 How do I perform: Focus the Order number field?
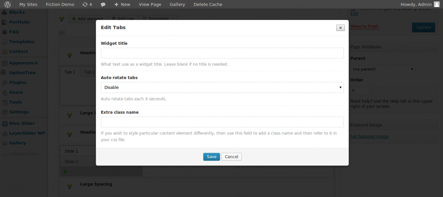tap(360, 91)
